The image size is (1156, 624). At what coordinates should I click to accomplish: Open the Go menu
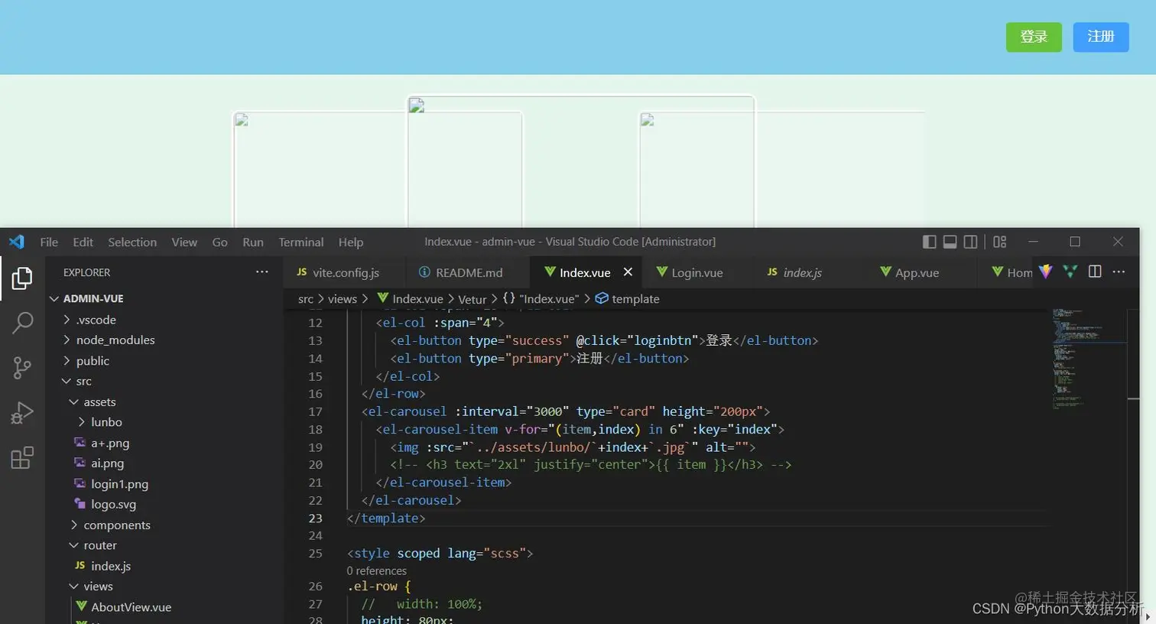click(x=220, y=242)
